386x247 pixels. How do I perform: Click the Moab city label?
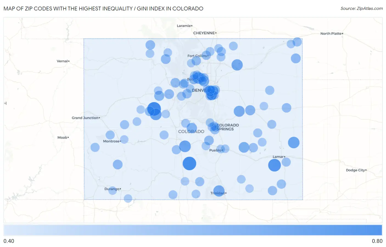coord(63,137)
